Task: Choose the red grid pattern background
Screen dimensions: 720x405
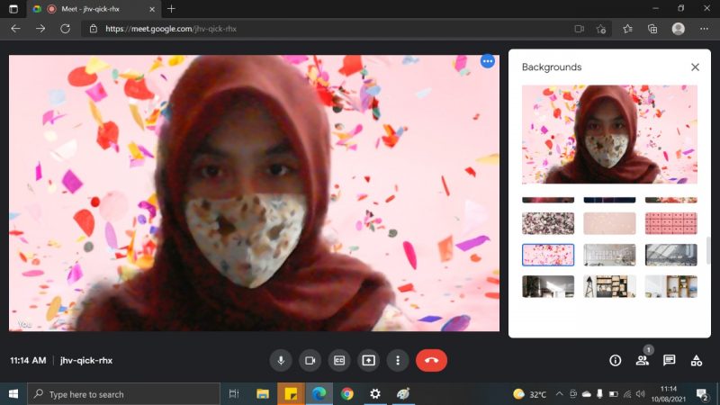Action: tap(670, 223)
